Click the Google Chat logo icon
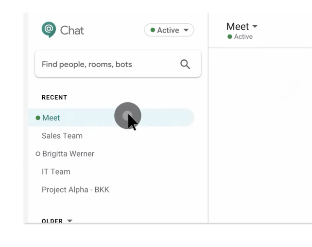 point(49,30)
